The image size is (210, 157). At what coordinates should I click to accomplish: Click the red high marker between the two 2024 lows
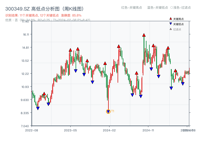click(136, 73)
